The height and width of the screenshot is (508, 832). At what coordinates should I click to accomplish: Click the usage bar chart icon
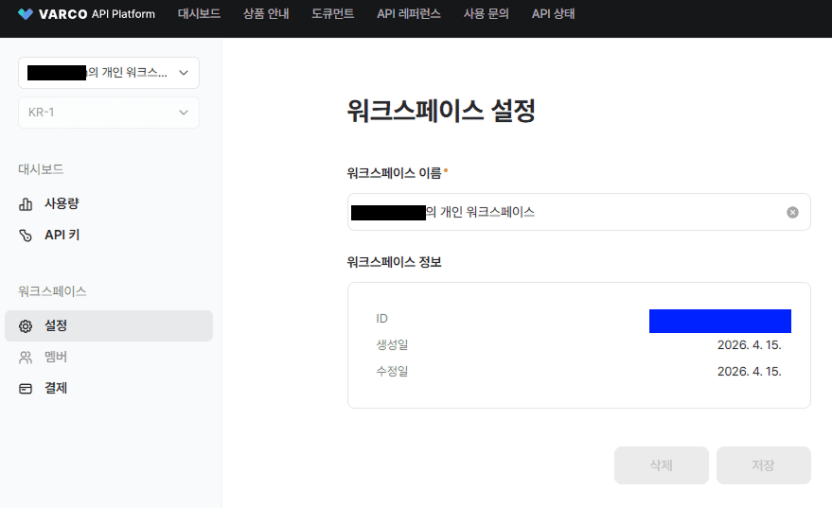coord(26,203)
